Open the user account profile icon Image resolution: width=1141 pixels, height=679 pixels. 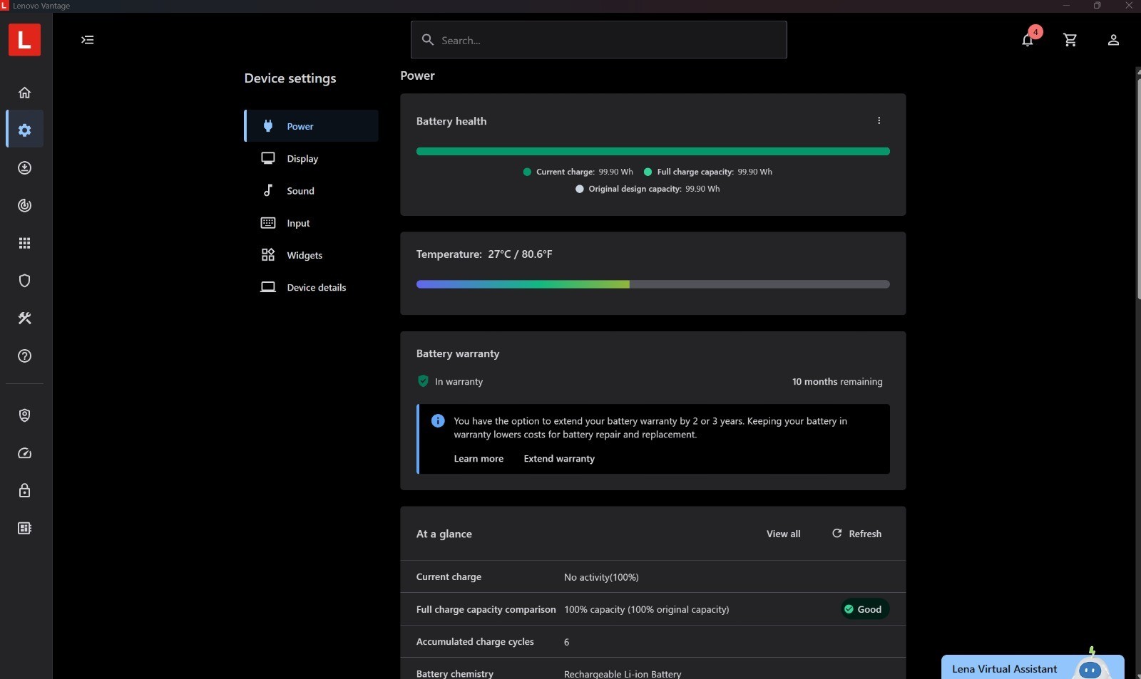click(1113, 40)
